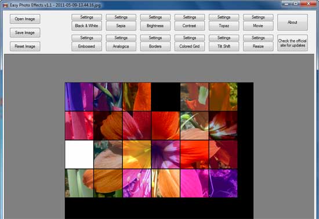Open Settings above Movie
Image resolution: width=319 pixels, height=219 pixels.
tap(258, 17)
